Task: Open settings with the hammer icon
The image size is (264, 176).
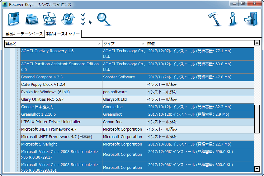Action: tap(214, 19)
